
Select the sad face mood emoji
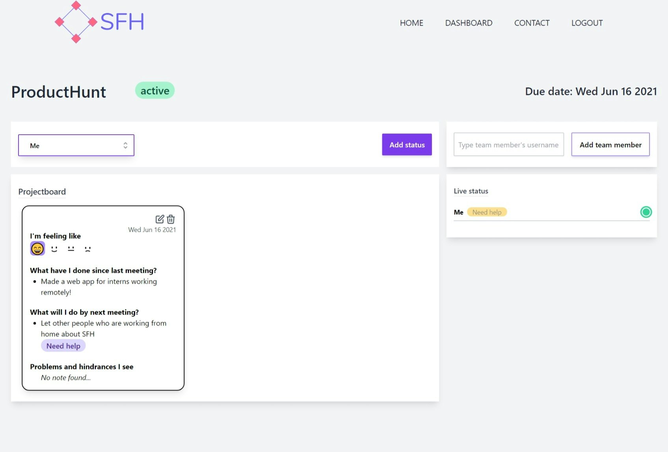(87, 249)
